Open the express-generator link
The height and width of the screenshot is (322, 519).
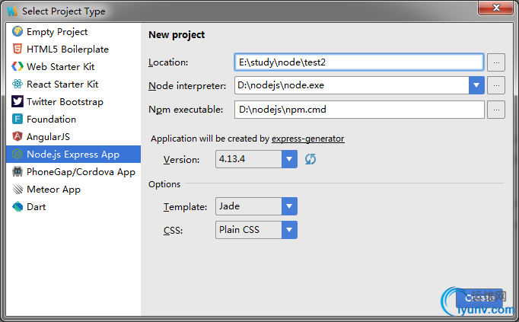tap(307, 139)
